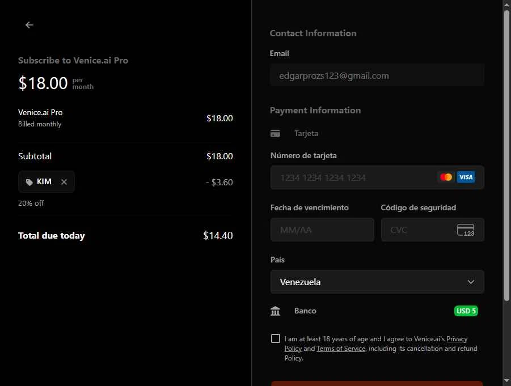Click the 'Billed monthly' text

coord(40,124)
